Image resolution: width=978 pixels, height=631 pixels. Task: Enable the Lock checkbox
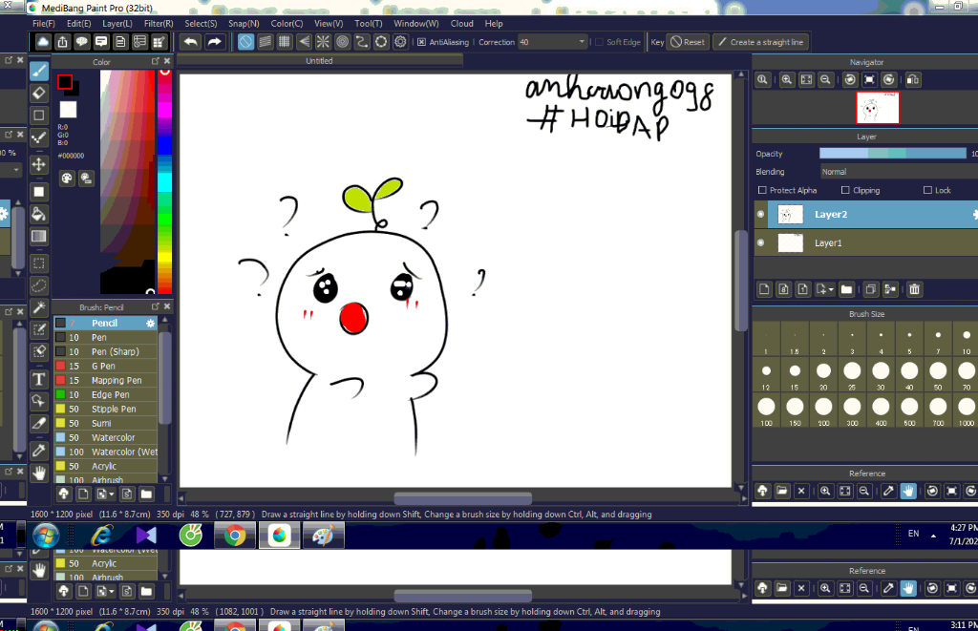(x=927, y=190)
